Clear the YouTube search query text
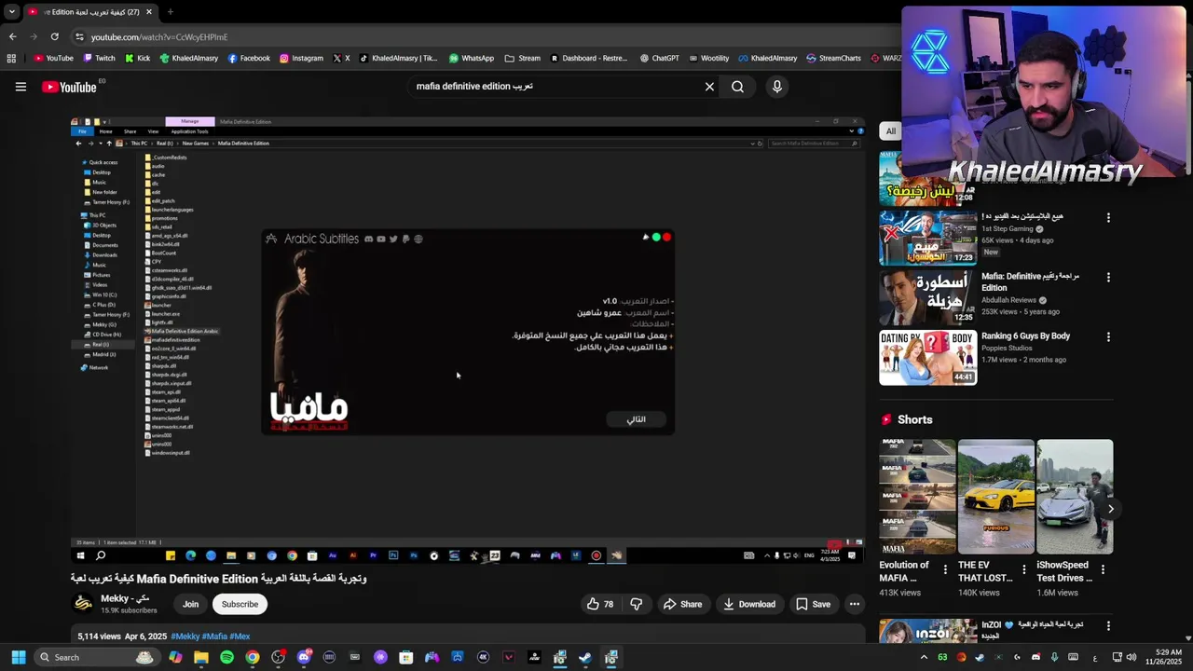1193x671 pixels. [709, 87]
